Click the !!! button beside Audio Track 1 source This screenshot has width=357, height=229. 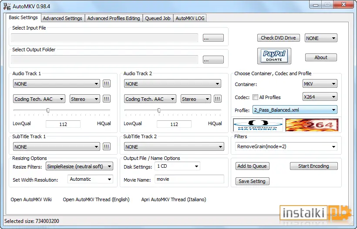pos(107,83)
